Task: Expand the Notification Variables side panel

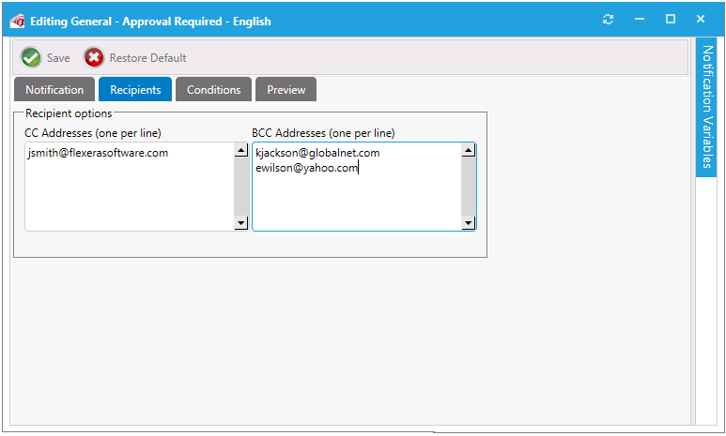Action: (x=706, y=108)
